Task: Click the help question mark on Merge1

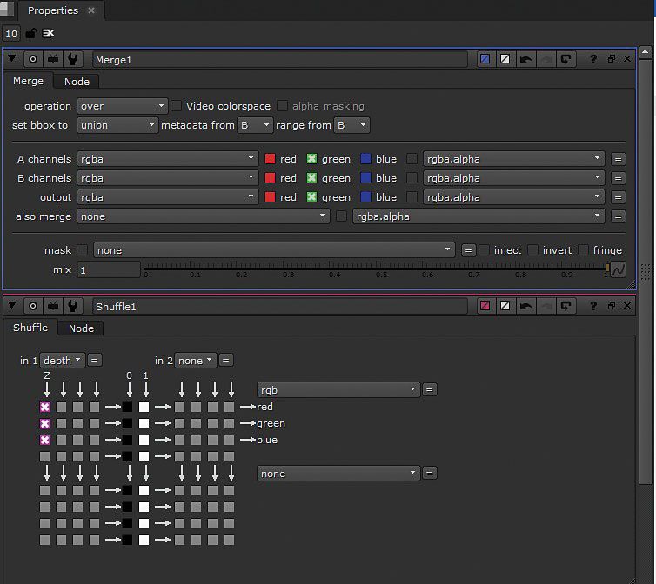Action: [592, 60]
